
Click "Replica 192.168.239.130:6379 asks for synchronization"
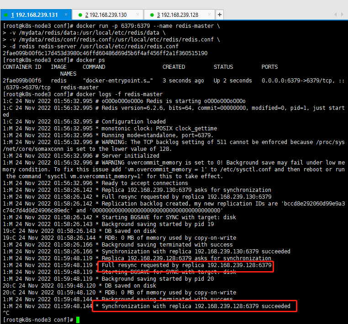coord(186,190)
